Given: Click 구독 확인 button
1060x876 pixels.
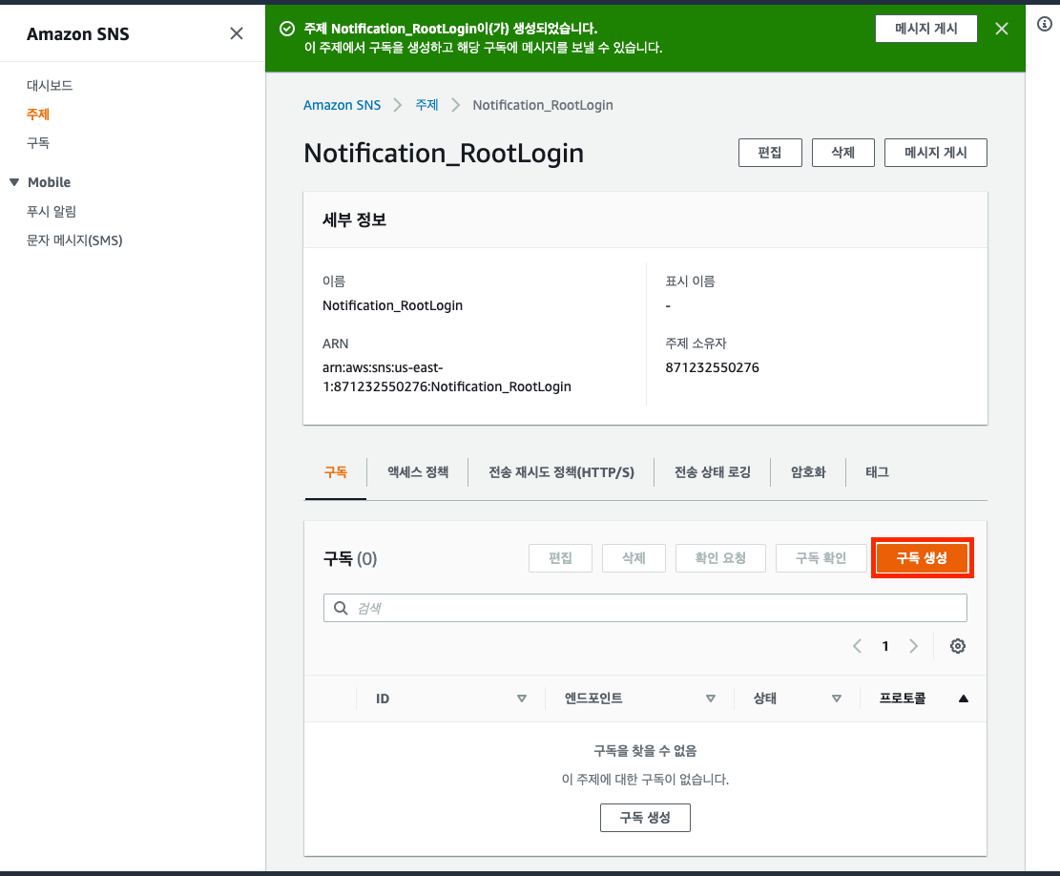Looking at the screenshot, I should pyautogui.click(x=821, y=558).
